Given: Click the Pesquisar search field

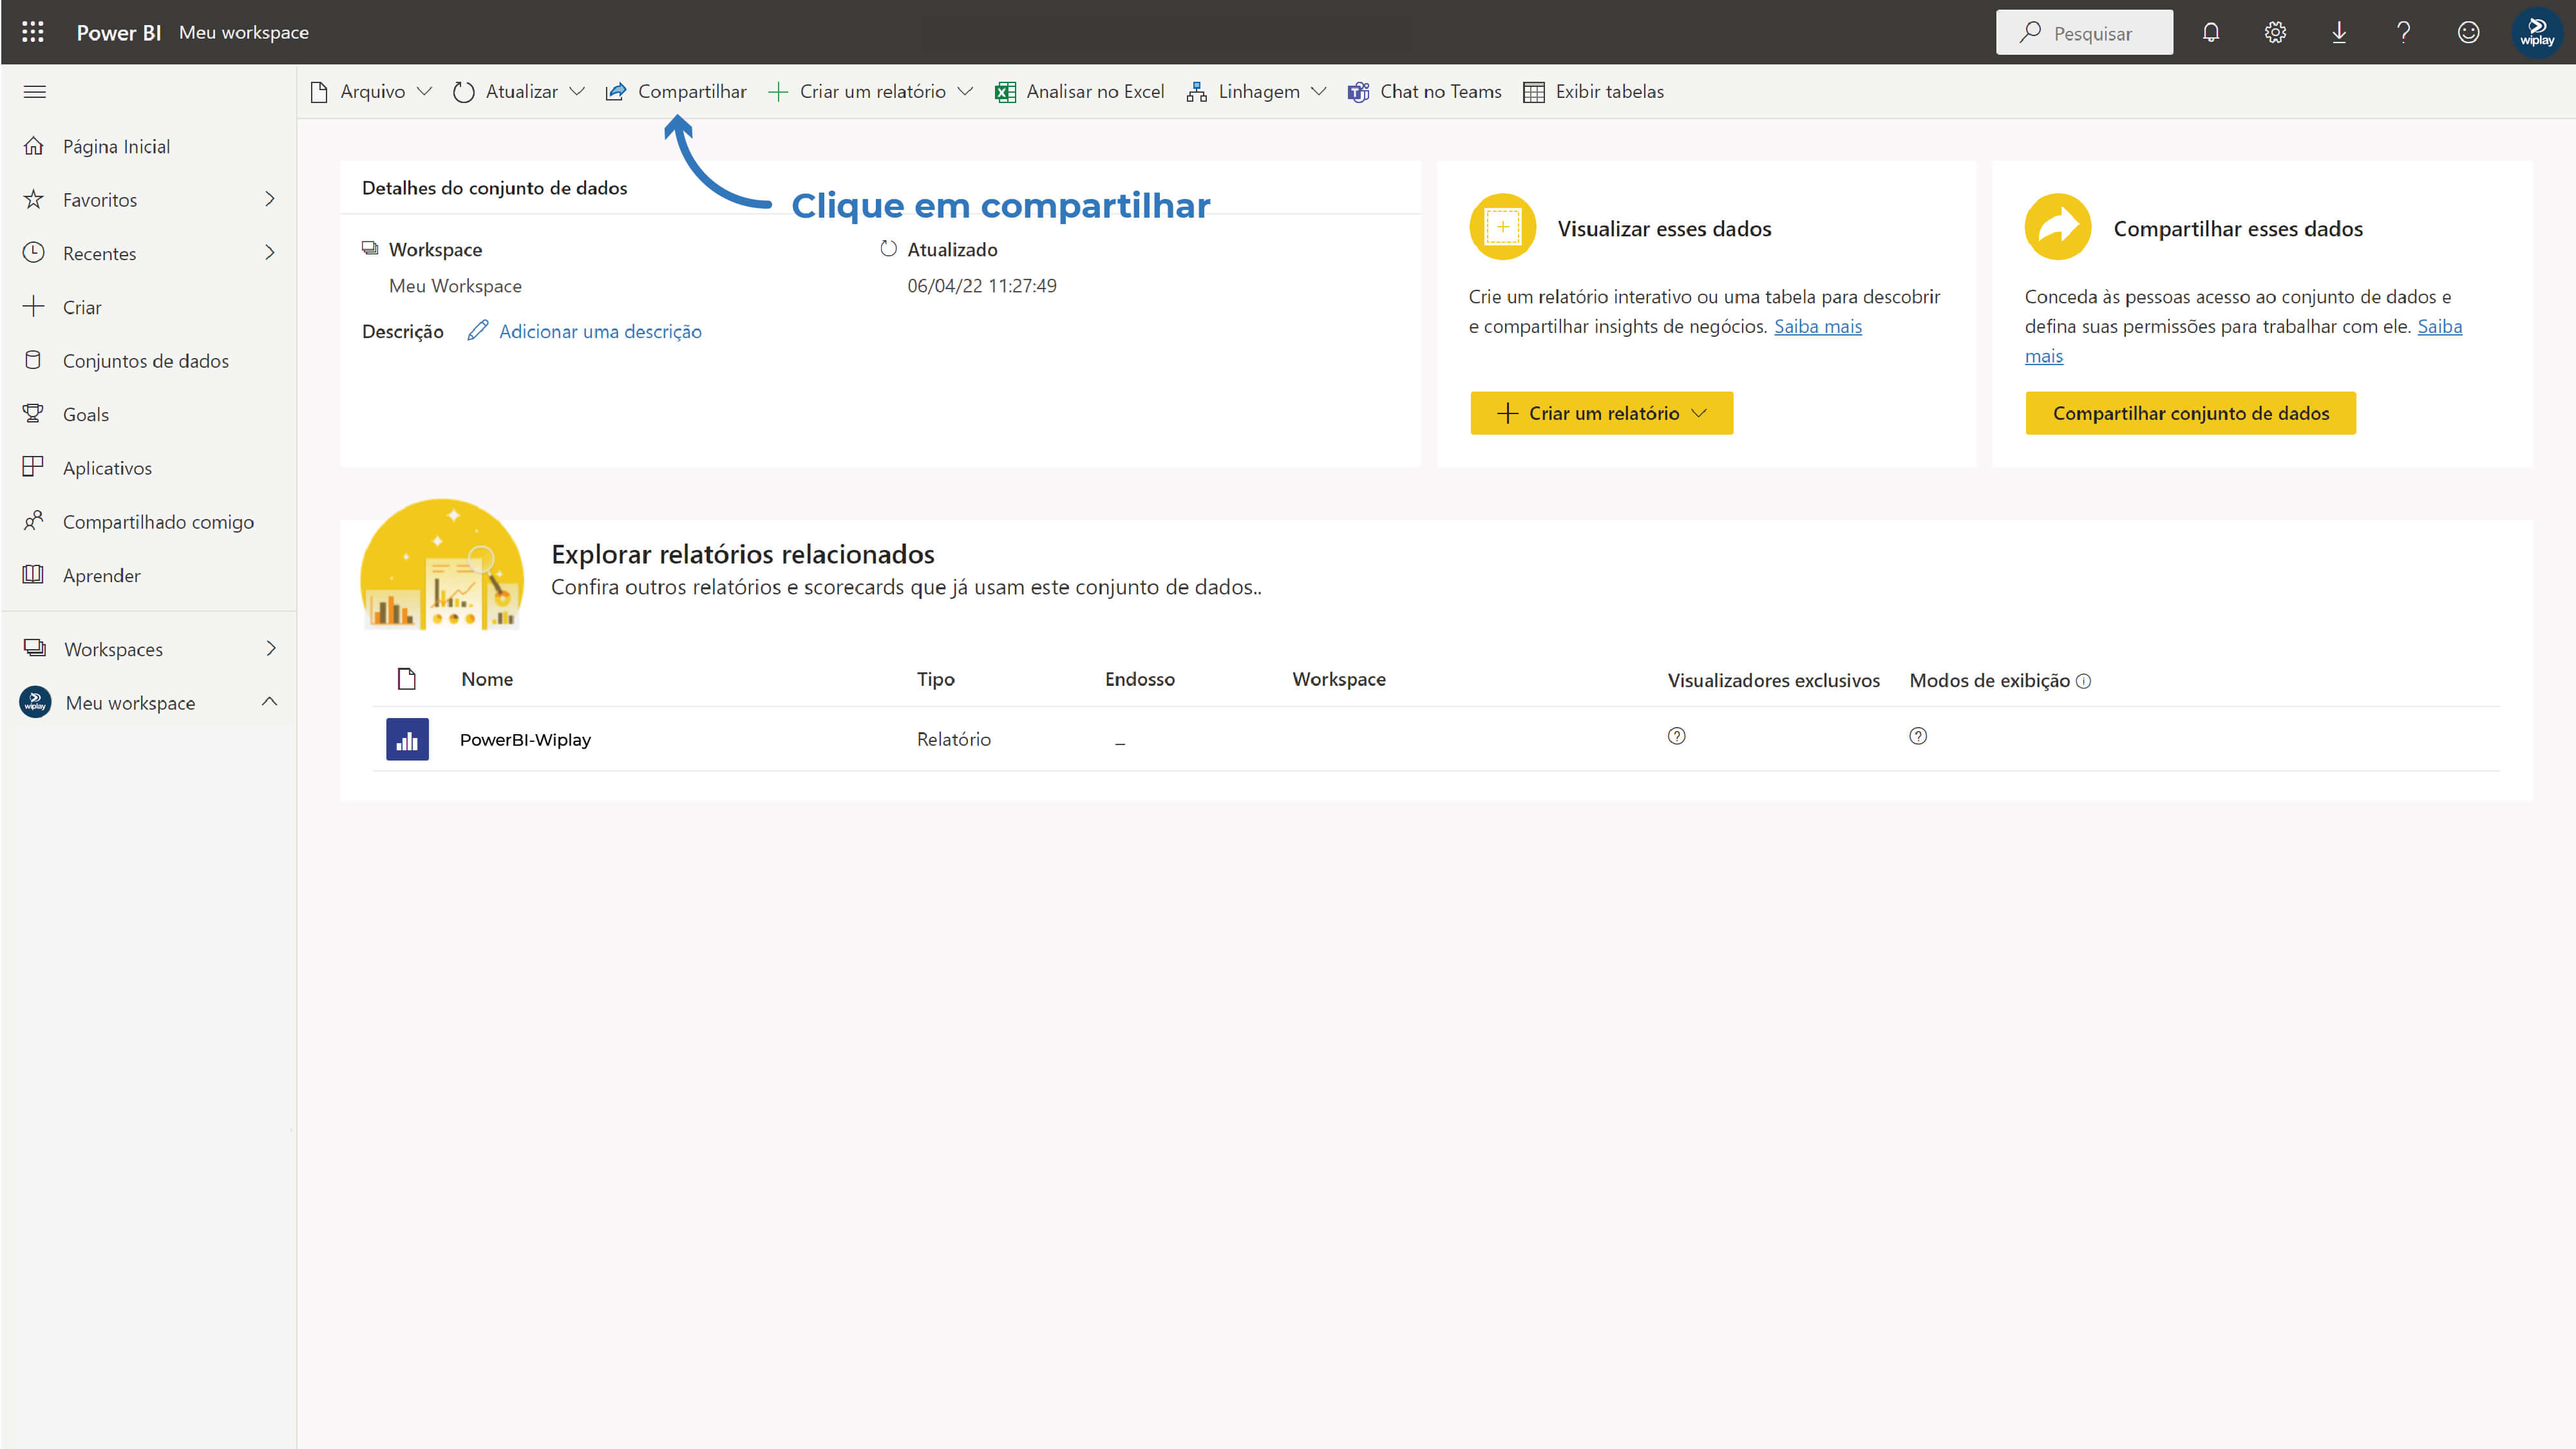Looking at the screenshot, I should pos(2084,33).
